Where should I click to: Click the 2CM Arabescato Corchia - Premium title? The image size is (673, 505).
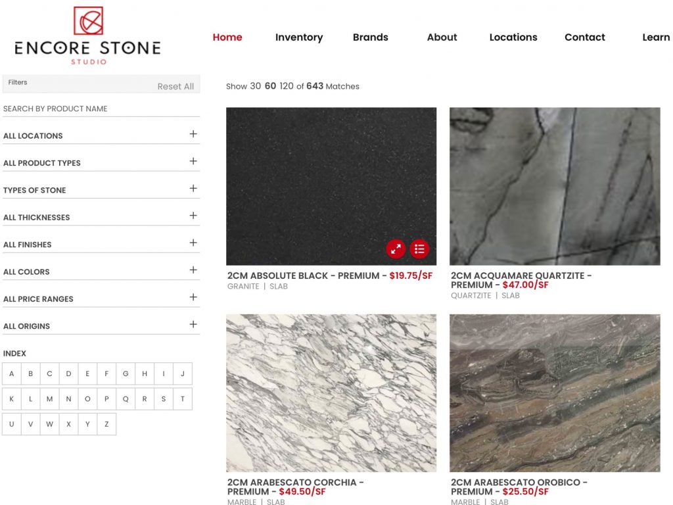point(295,487)
